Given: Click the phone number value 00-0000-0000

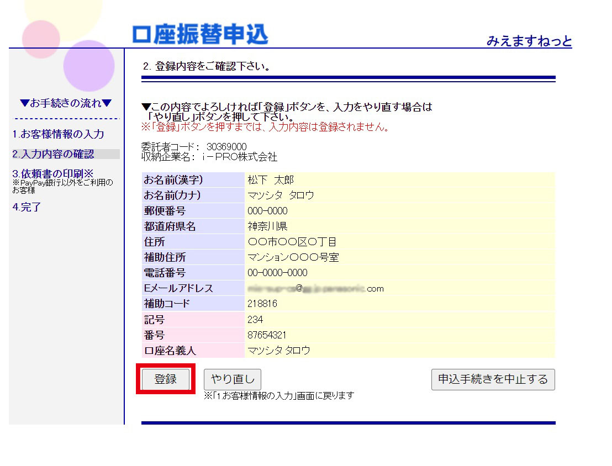Looking at the screenshot, I should pos(277,273).
